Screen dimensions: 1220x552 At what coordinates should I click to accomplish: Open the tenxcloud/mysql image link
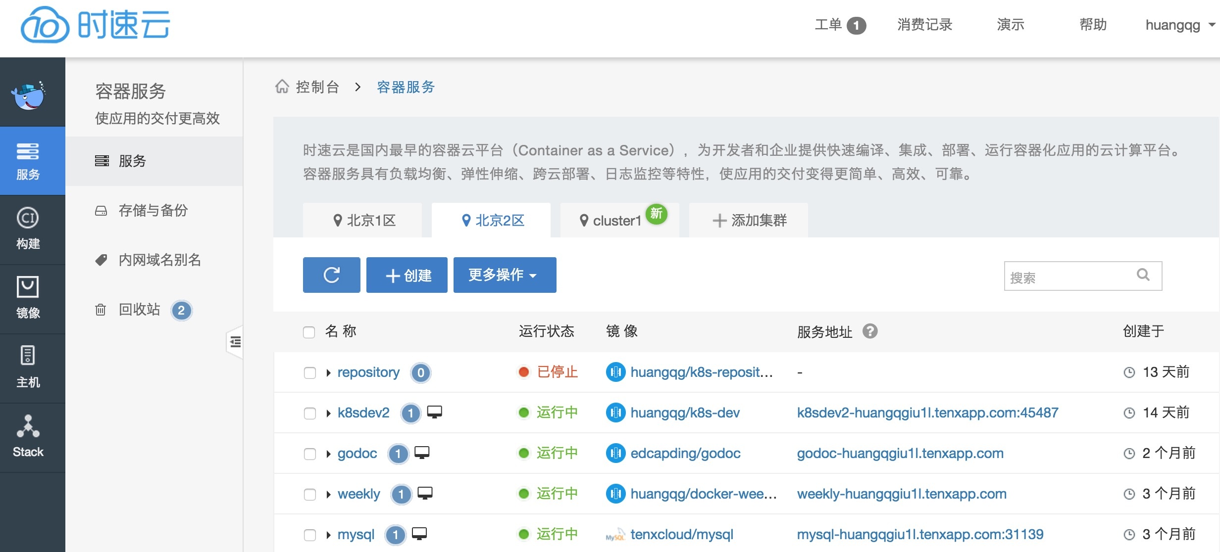coord(682,535)
